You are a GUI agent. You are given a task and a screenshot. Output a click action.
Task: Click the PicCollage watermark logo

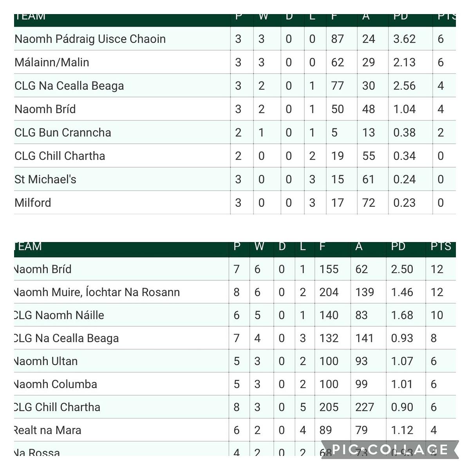[x=390, y=449]
